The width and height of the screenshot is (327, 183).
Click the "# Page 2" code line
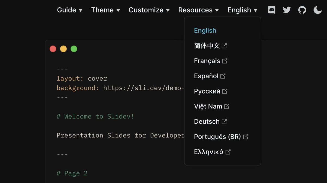click(72, 174)
